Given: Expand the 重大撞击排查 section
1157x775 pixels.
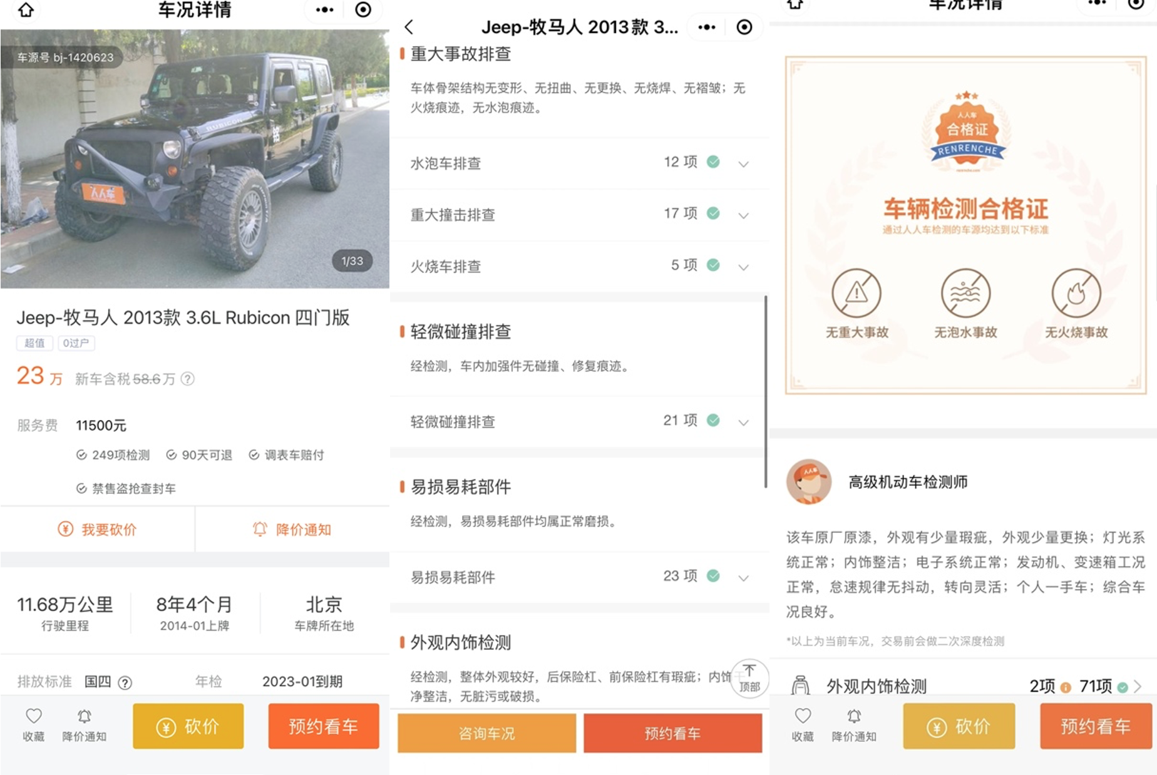Looking at the screenshot, I should [x=743, y=215].
